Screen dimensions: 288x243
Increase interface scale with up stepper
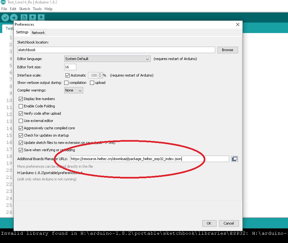(100, 74)
